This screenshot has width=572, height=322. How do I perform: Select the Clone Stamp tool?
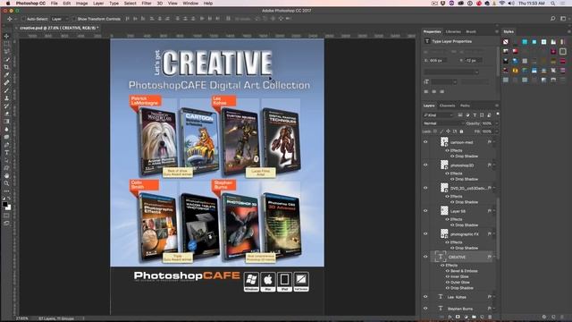6,97
